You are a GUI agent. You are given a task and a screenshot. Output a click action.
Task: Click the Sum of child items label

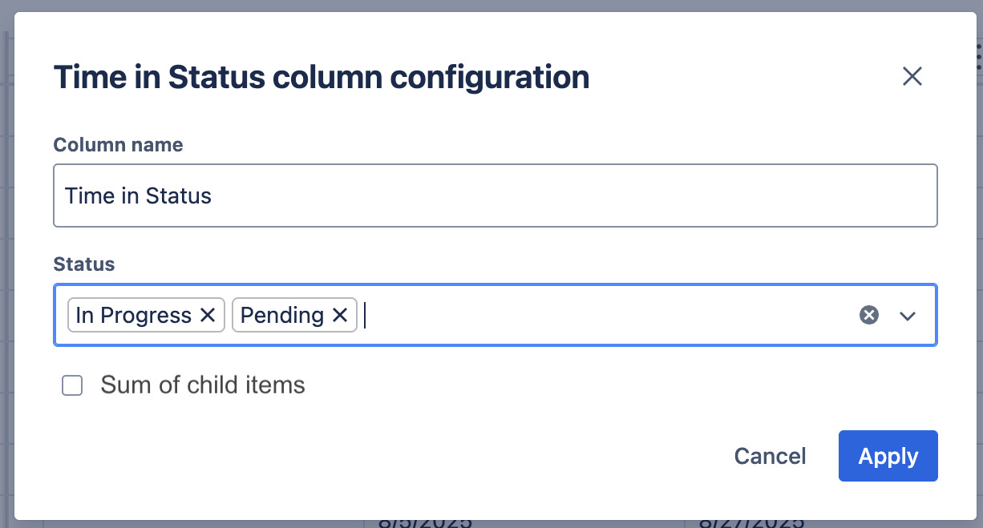pos(203,385)
